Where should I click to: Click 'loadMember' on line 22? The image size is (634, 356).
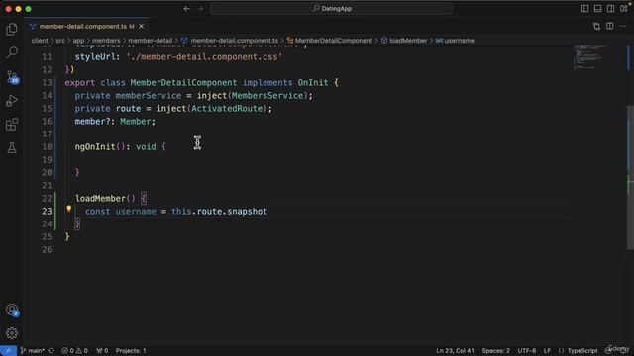coord(100,198)
